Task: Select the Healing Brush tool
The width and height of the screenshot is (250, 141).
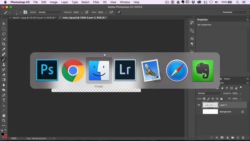Action: pyautogui.click(x=4, y=54)
